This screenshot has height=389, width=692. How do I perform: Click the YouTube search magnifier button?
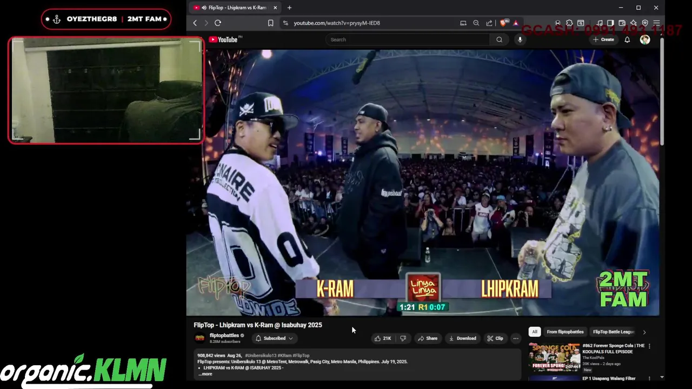point(499,39)
